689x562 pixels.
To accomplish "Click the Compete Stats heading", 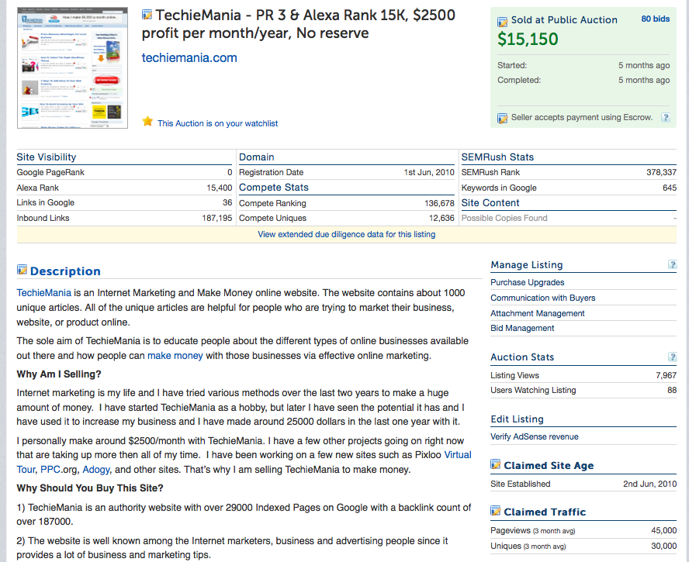I will (274, 188).
